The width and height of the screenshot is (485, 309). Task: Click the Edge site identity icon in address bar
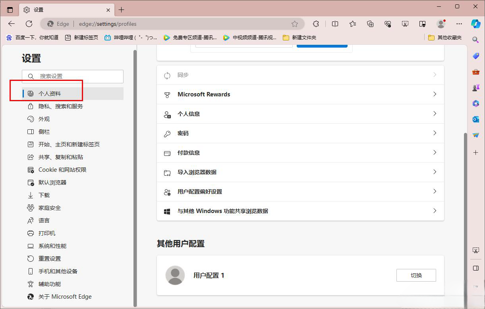[58, 24]
